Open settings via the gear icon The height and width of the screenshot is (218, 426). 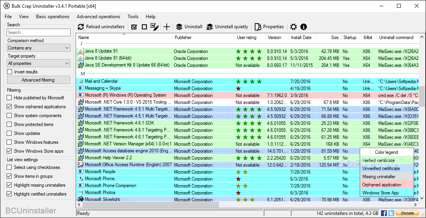[293, 27]
